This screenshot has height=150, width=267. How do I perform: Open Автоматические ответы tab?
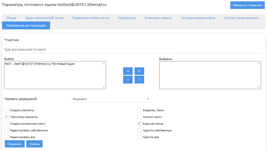click(198, 18)
